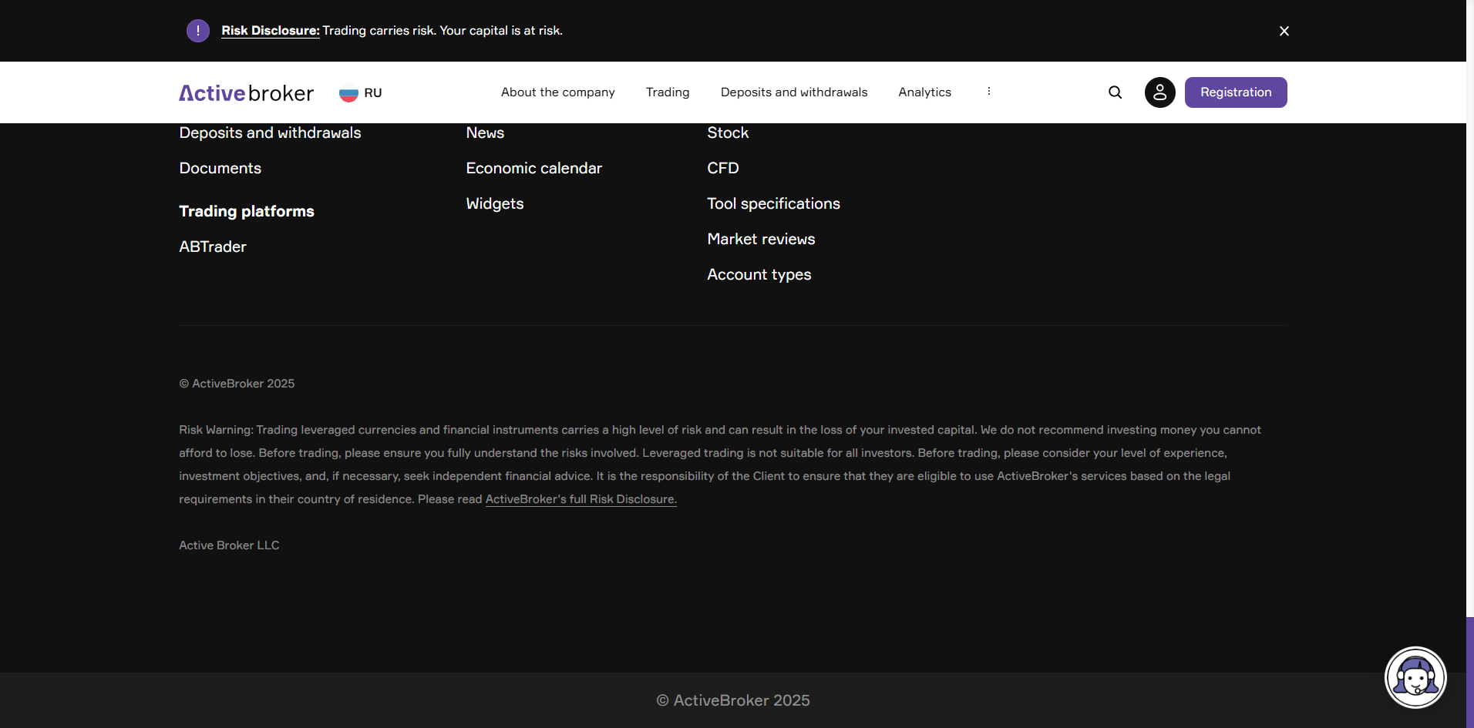The height and width of the screenshot is (728, 1474).
Task: Expand the three-dot more menu
Action: (x=988, y=92)
